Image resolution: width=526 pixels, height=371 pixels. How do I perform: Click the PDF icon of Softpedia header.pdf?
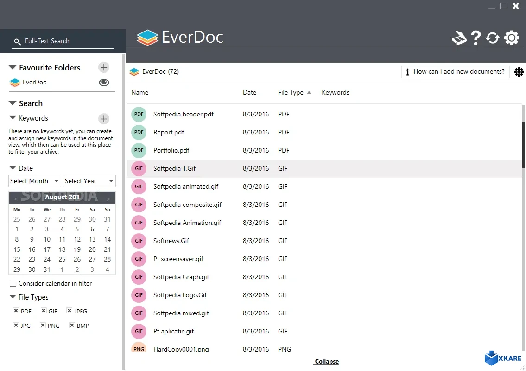(139, 114)
